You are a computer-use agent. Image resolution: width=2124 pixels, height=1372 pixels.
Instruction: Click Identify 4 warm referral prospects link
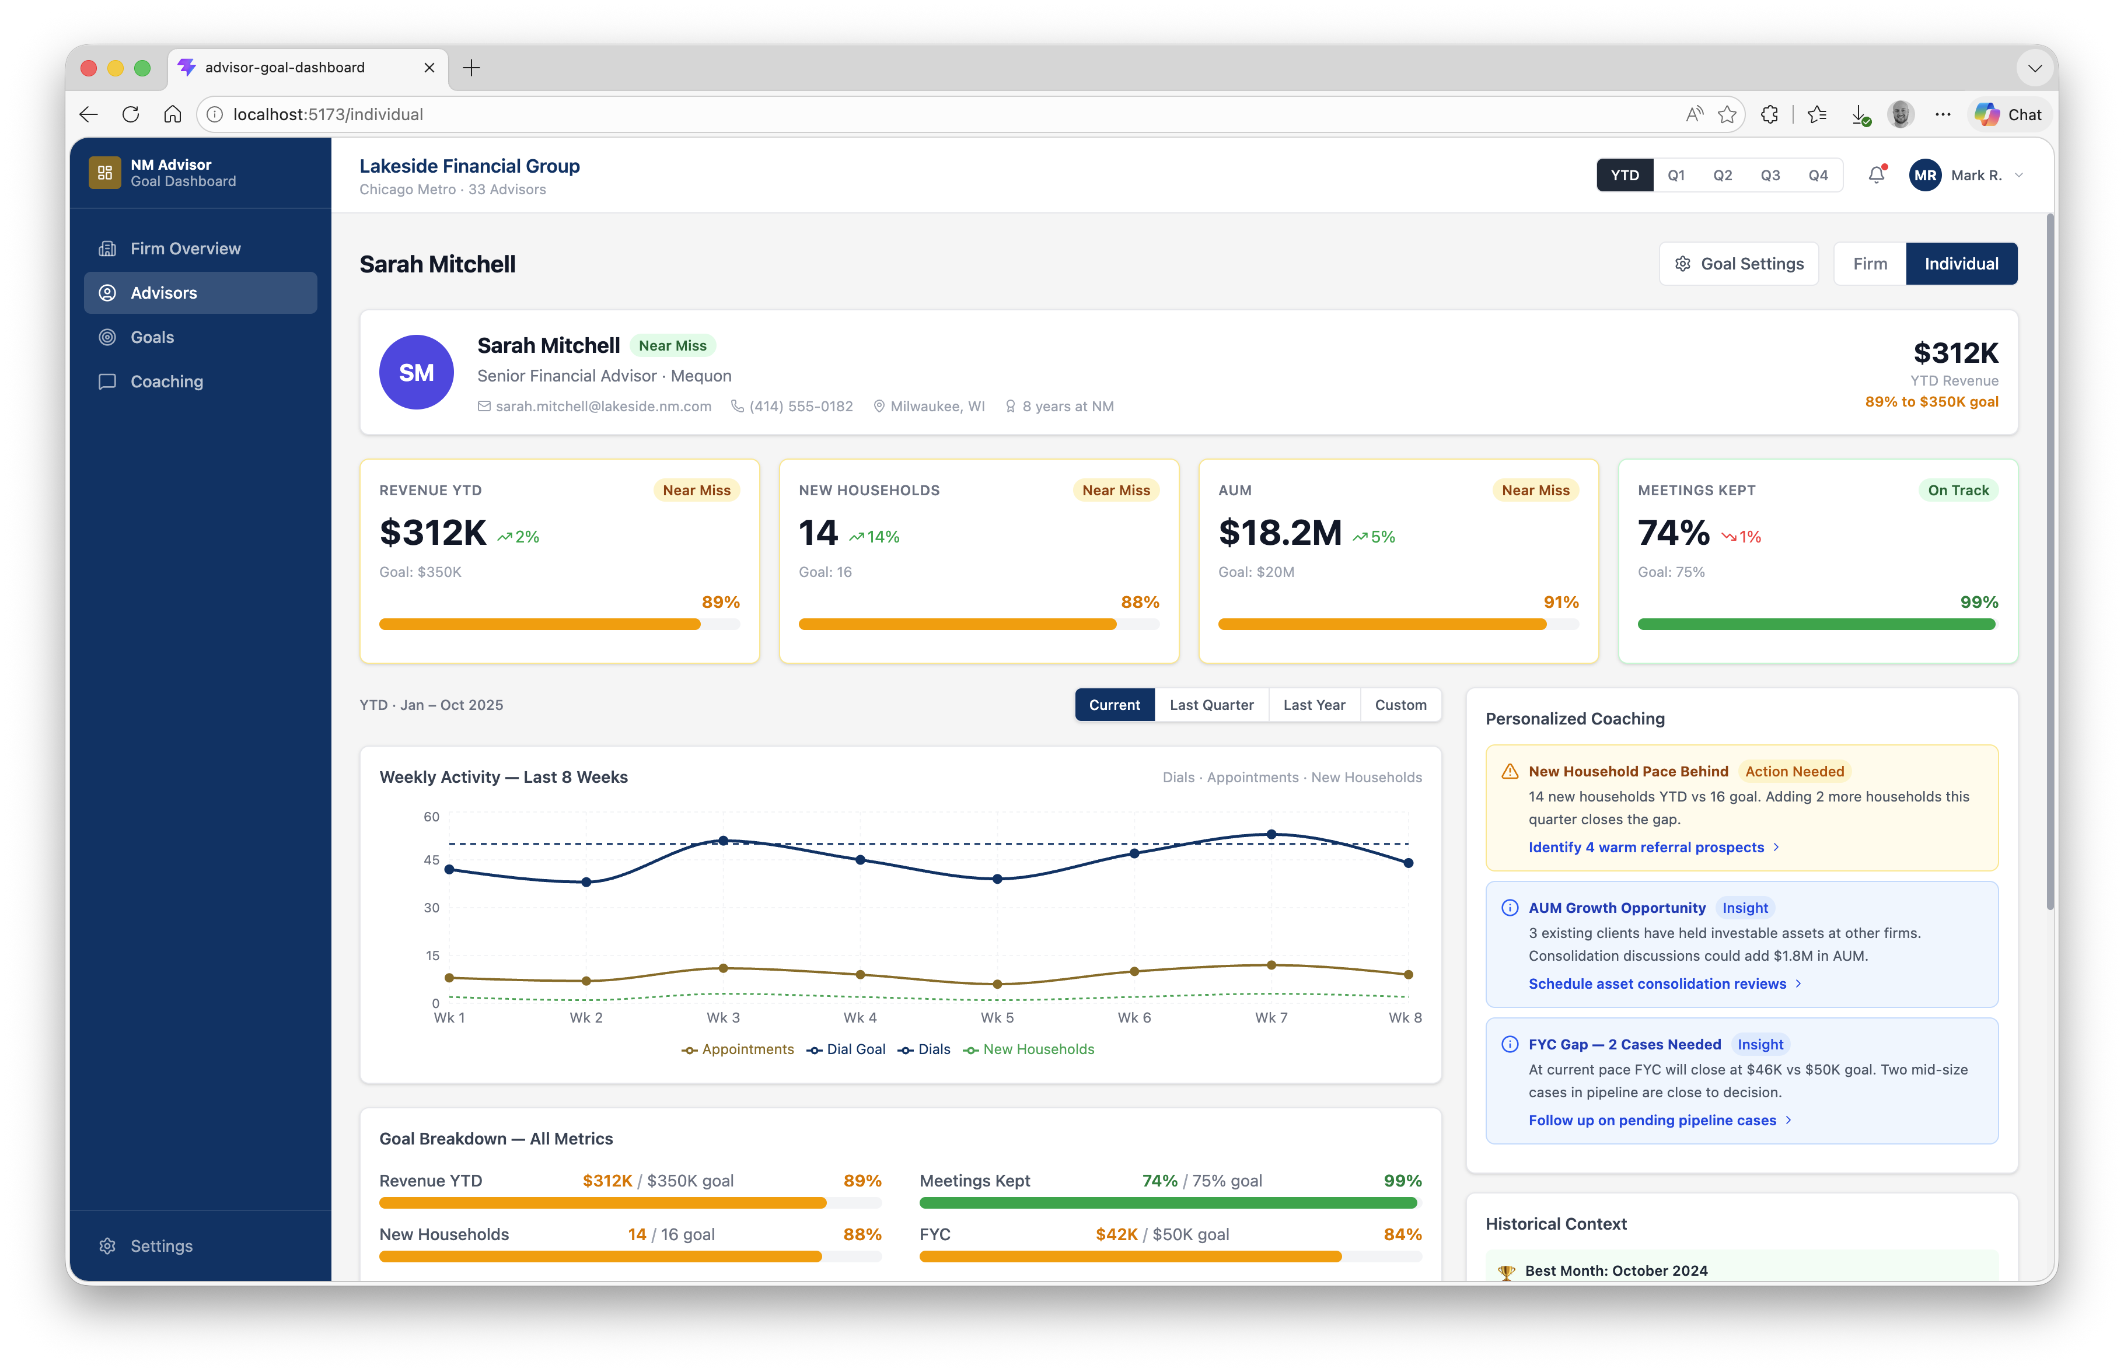1654,847
